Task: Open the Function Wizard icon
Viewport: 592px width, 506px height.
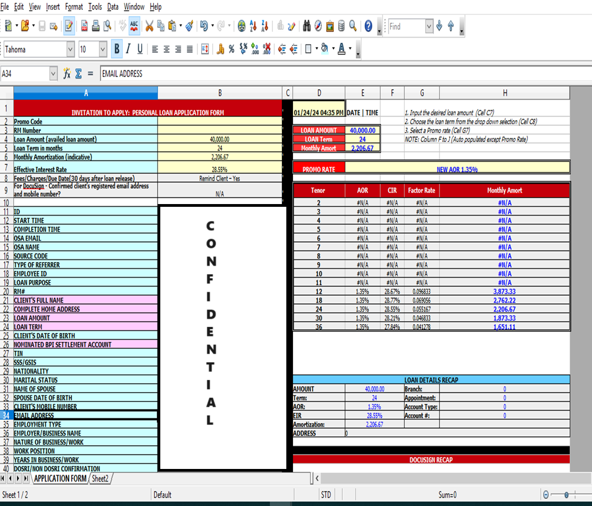Action: [67, 73]
